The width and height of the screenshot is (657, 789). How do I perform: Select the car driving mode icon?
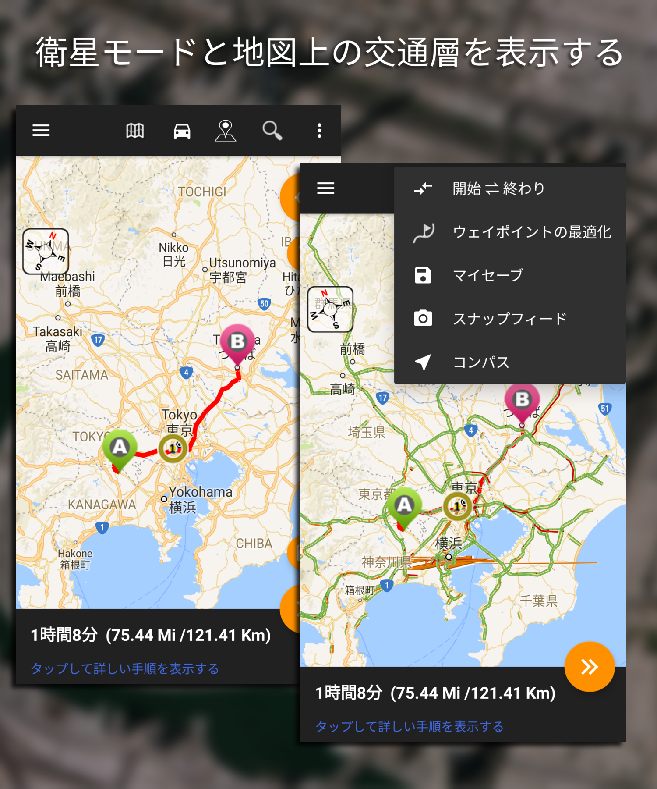[x=182, y=131]
